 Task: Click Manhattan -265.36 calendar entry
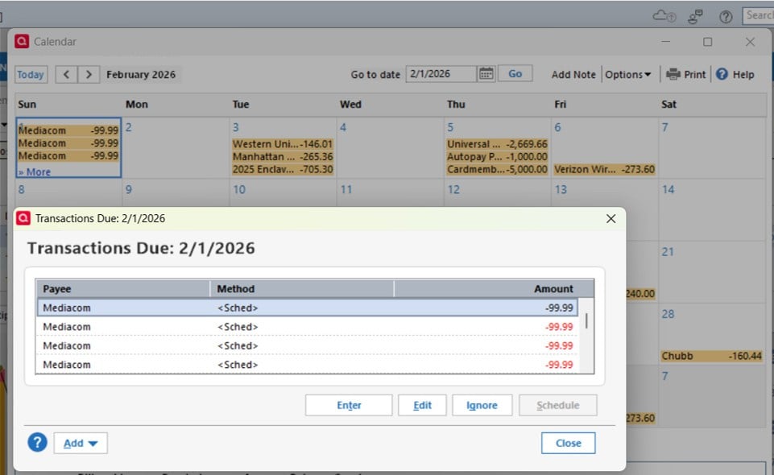(x=283, y=156)
